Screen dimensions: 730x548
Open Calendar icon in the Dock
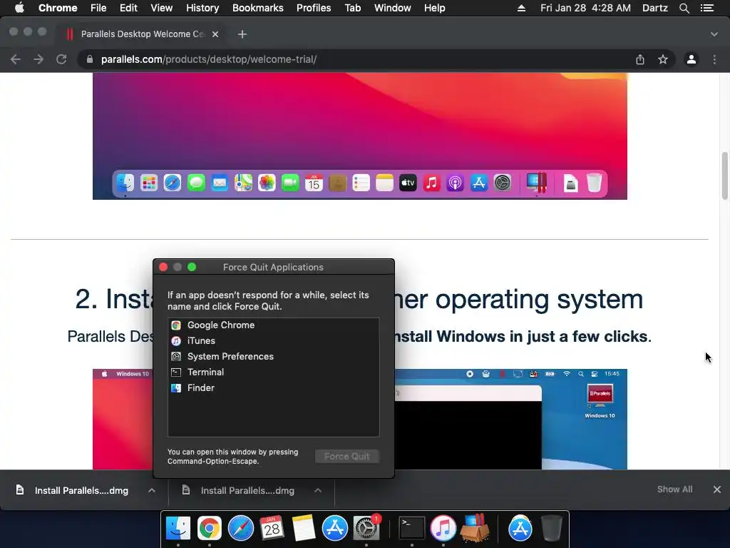point(272,529)
